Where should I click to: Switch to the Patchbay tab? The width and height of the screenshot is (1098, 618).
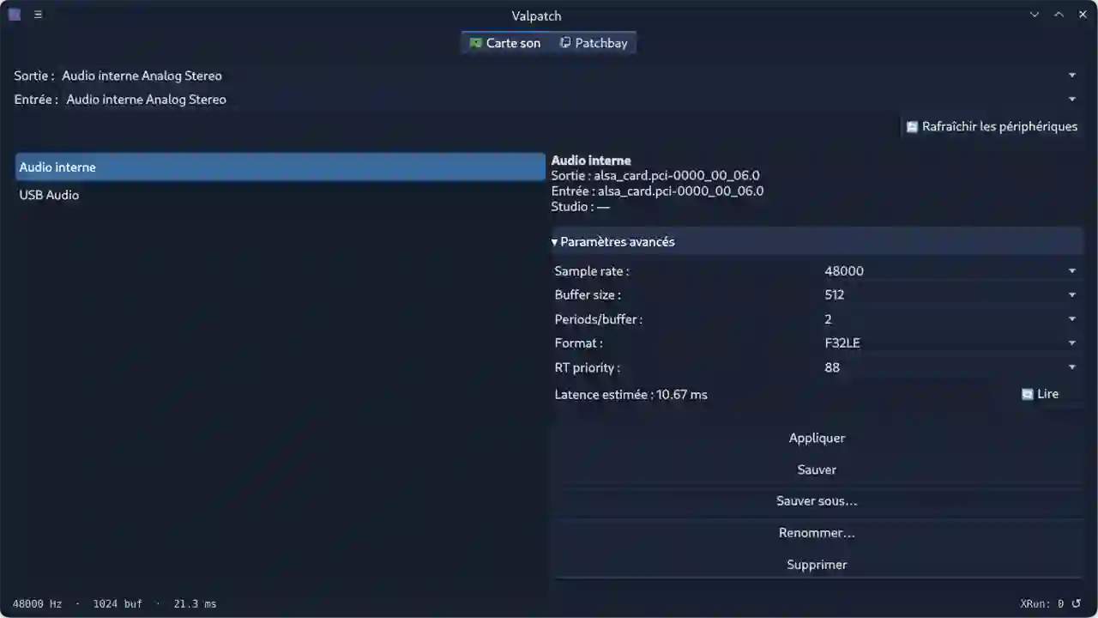(x=594, y=43)
